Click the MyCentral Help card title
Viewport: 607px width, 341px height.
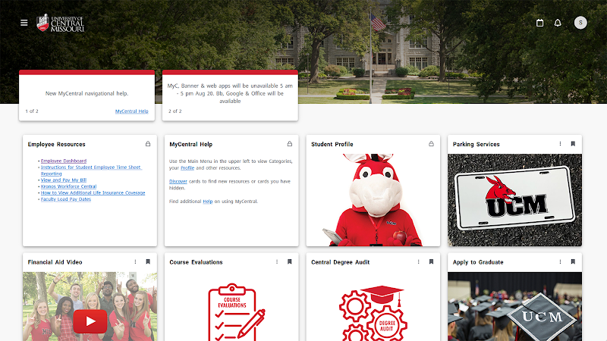coord(191,144)
